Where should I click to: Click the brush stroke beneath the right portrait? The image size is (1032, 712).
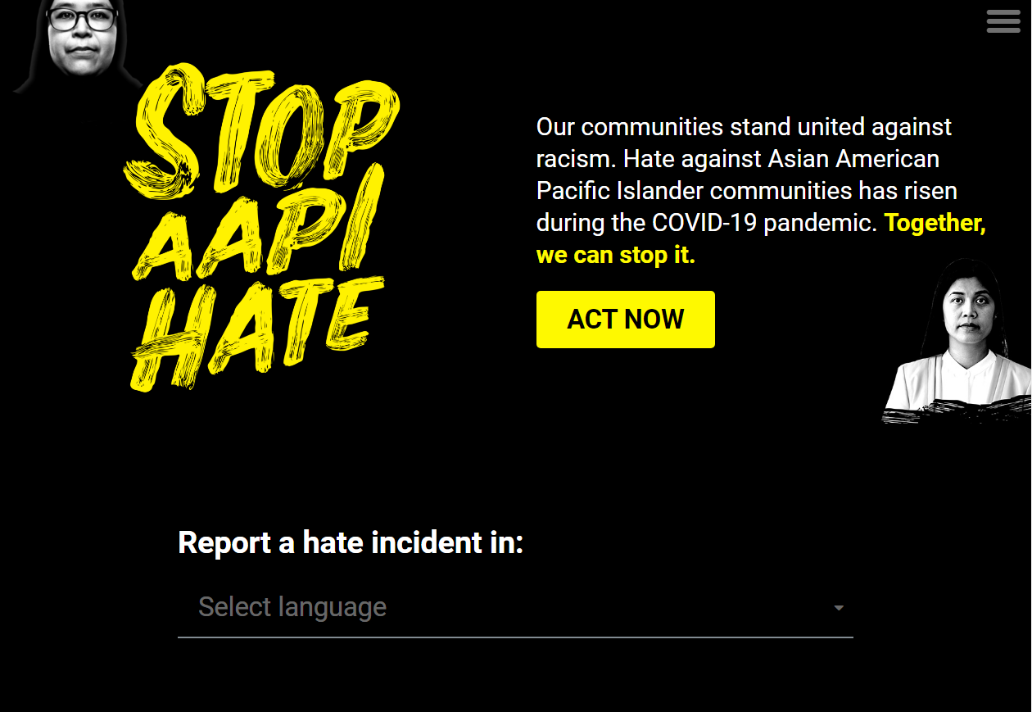tap(957, 410)
